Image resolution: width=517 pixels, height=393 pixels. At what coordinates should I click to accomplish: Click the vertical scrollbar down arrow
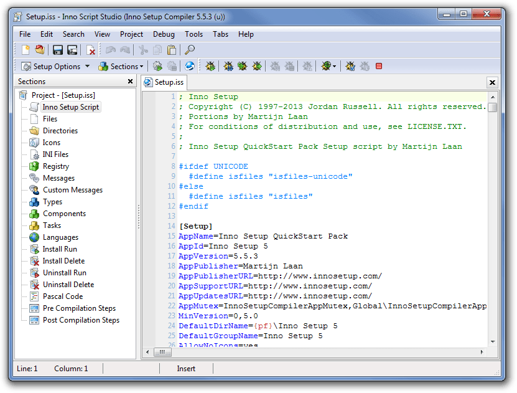(x=493, y=342)
